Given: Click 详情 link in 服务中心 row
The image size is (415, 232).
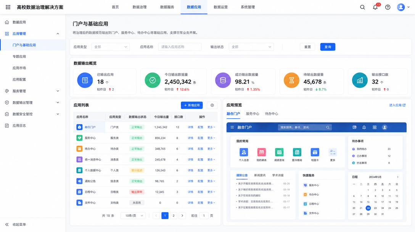Looking at the screenshot, I should point(190,138).
